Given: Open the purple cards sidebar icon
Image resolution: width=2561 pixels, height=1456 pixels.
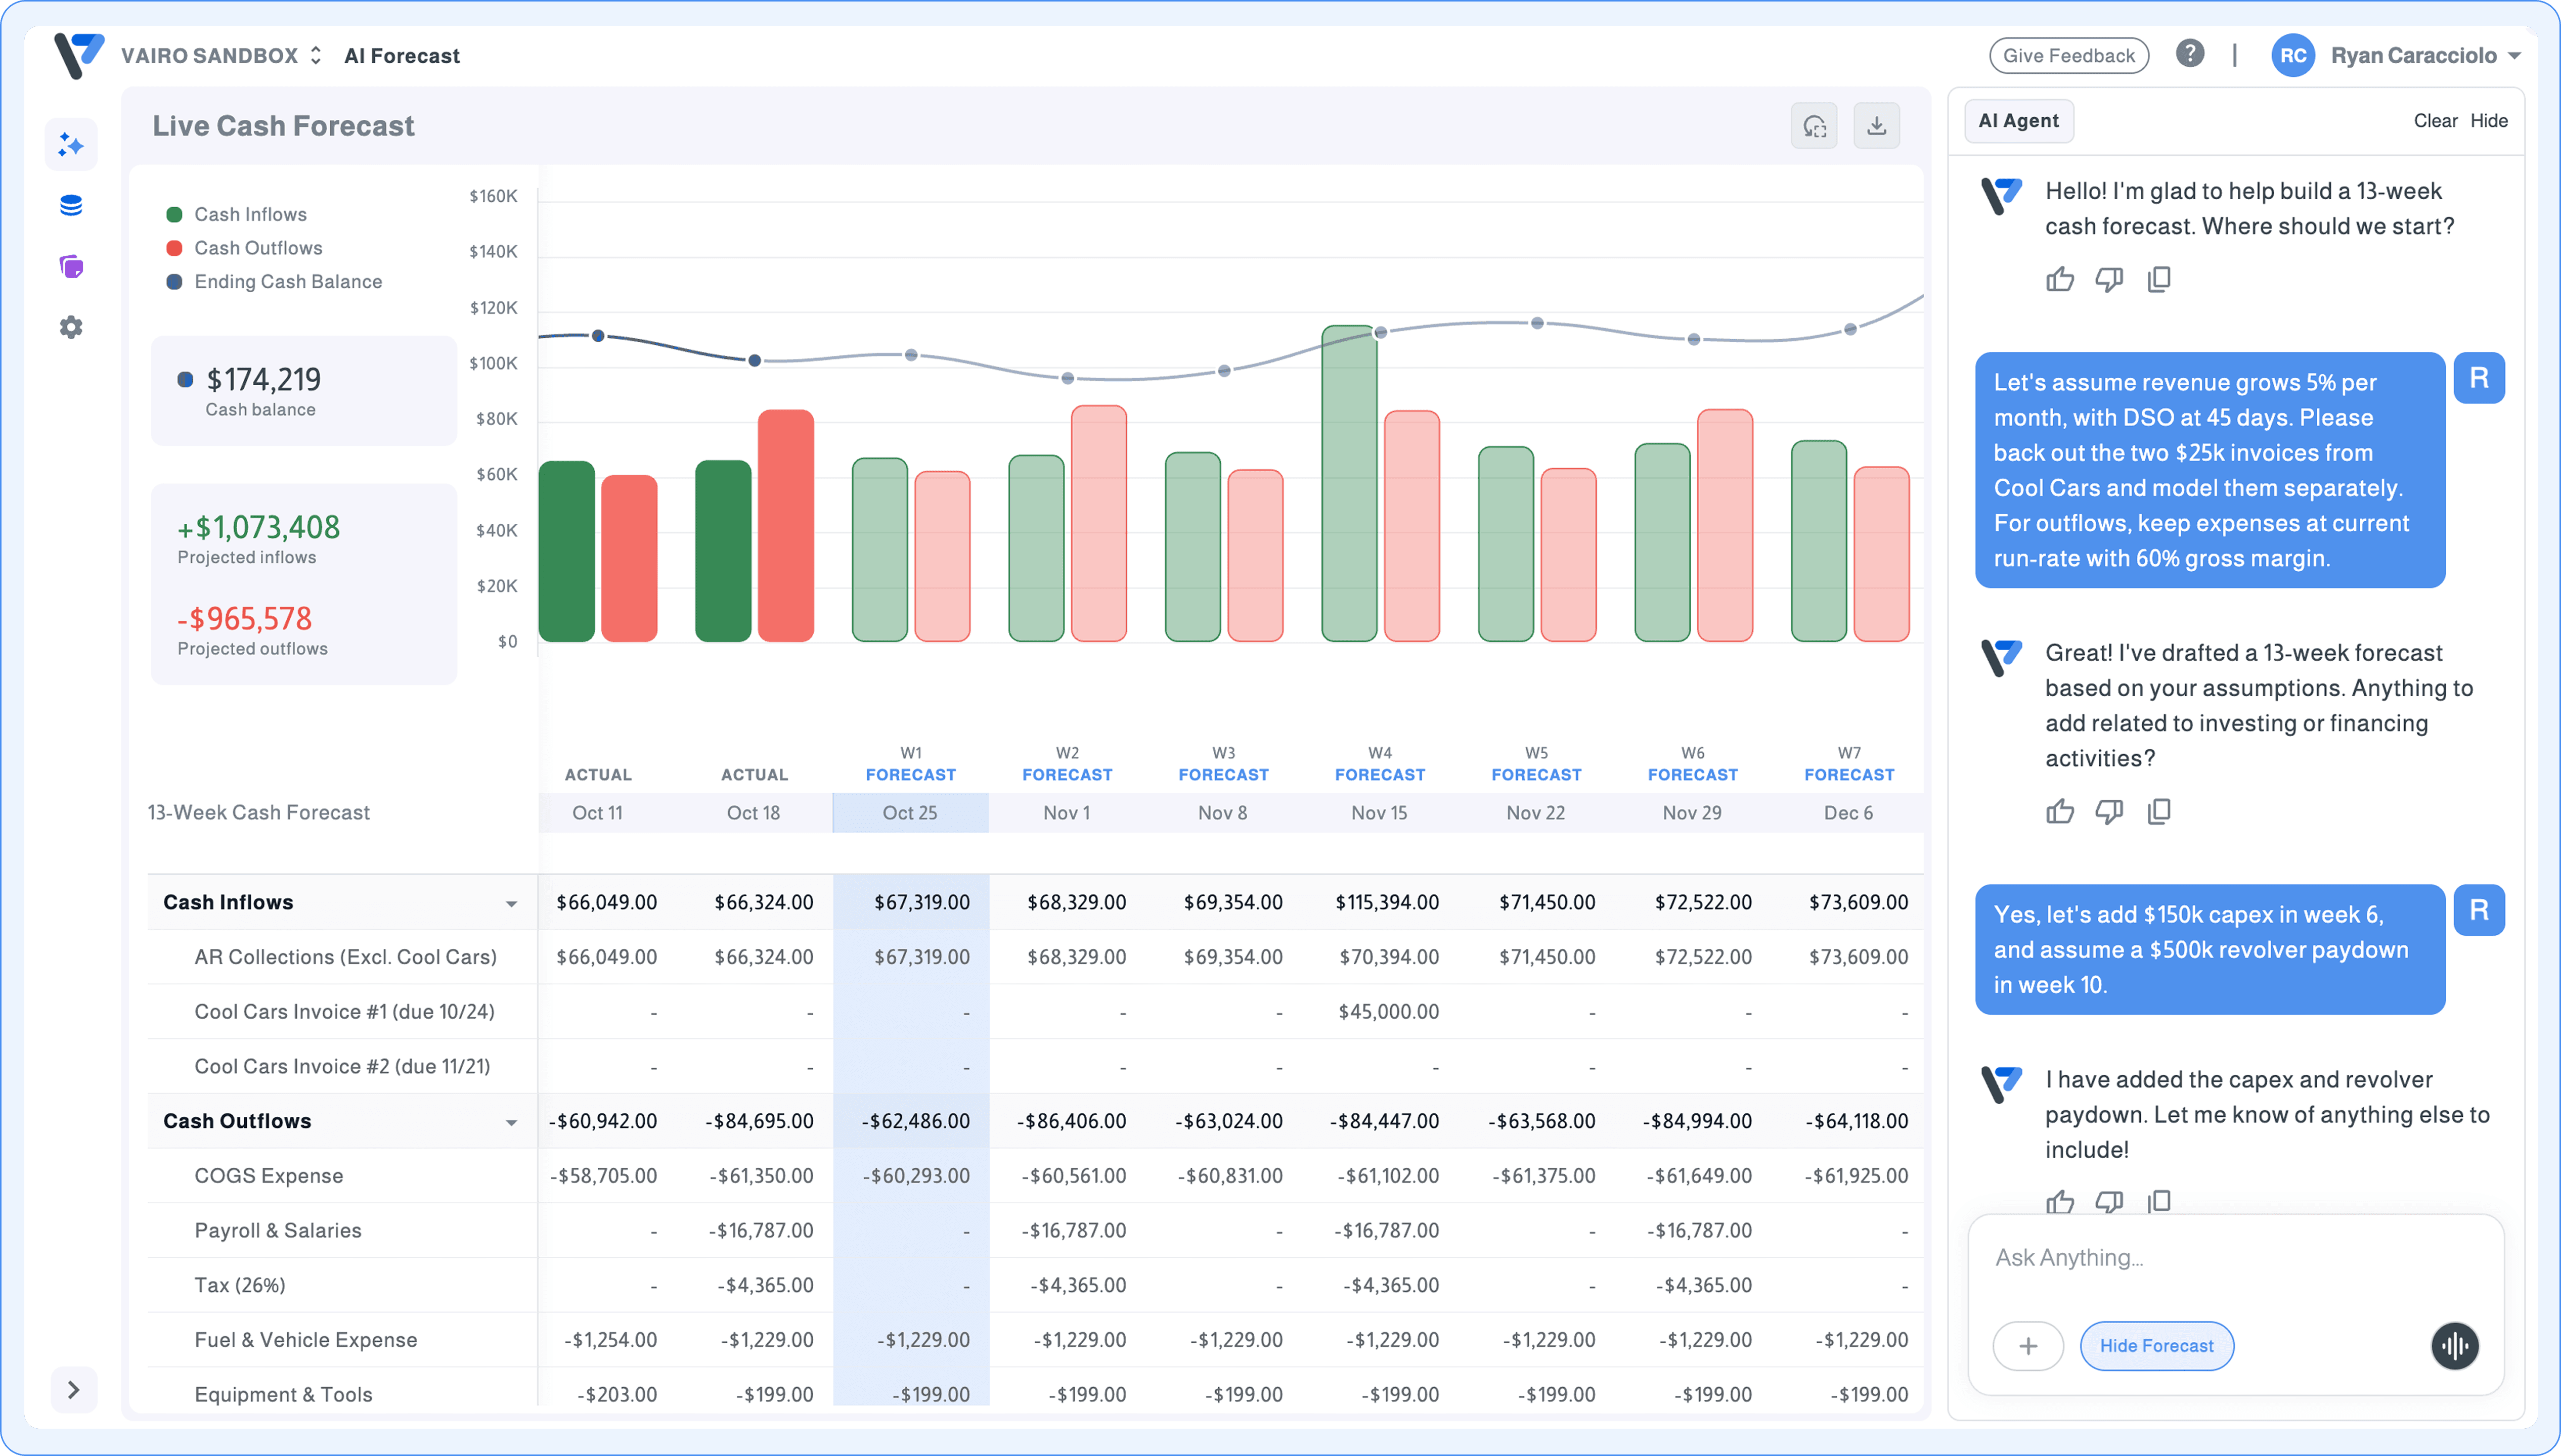Looking at the screenshot, I should click(x=71, y=266).
